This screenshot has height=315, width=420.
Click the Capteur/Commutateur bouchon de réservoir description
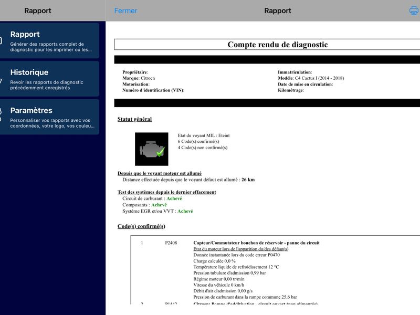(256, 243)
